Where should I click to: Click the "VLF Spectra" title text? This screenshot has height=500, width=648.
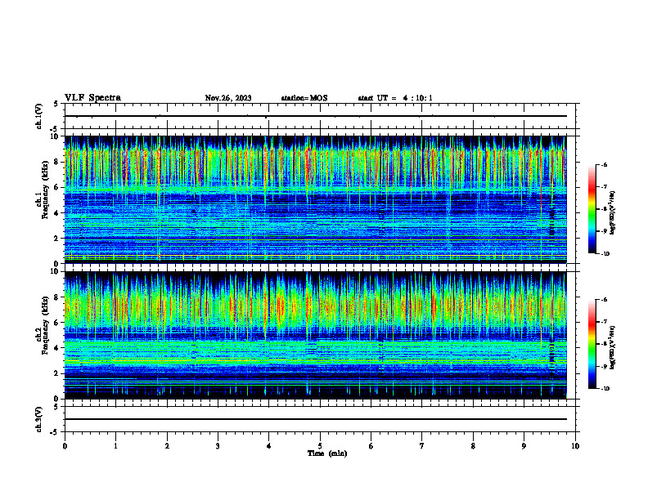[92, 98]
